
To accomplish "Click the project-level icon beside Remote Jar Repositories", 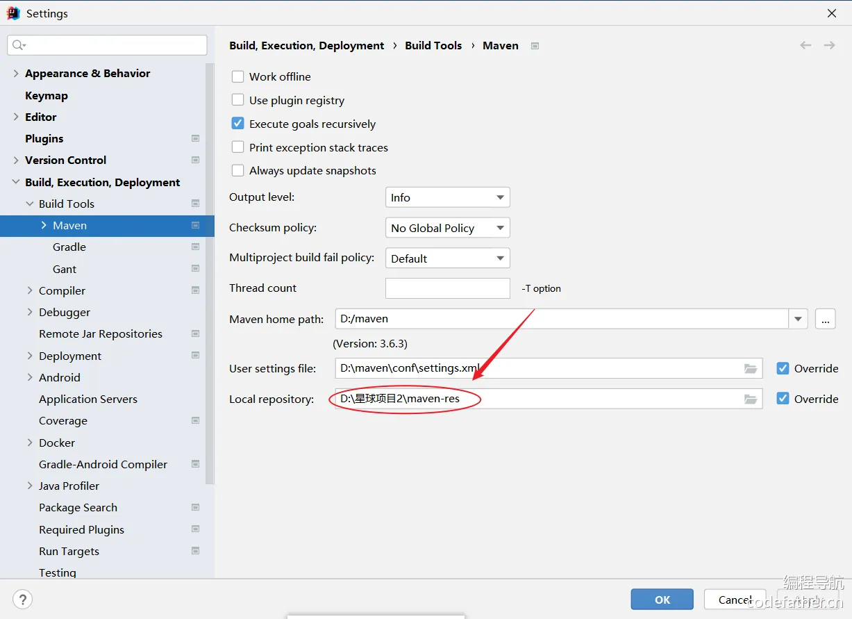I will click(195, 334).
